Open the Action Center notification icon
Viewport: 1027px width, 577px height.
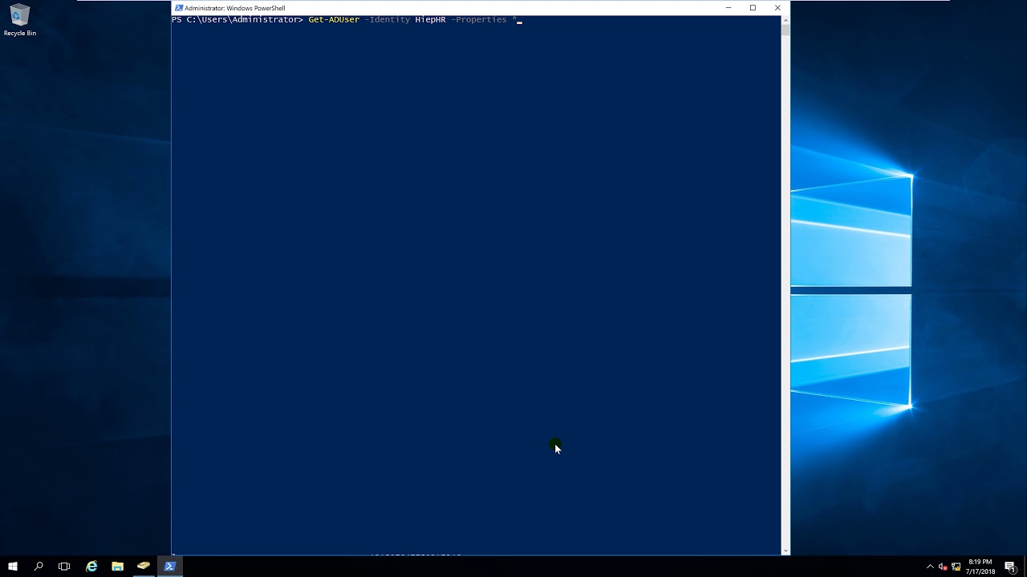click(x=1010, y=567)
